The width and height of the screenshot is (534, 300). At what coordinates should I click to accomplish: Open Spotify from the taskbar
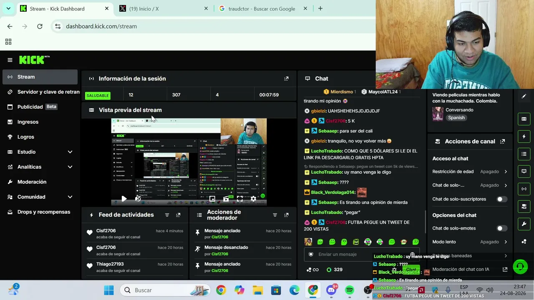(x=350, y=290)
